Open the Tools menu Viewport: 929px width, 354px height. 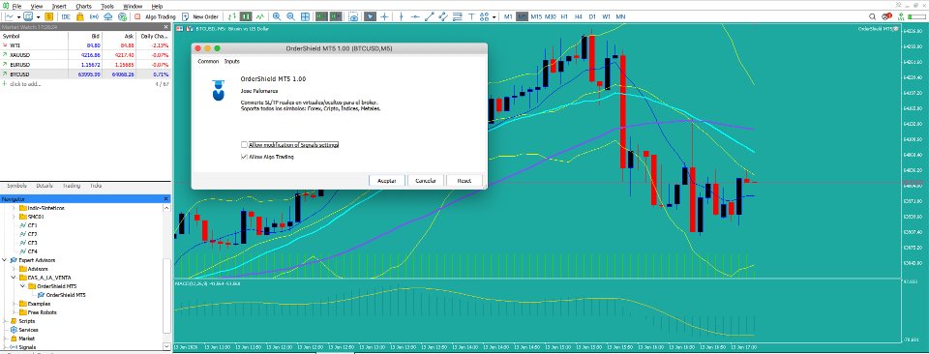(x=107, y=6)
